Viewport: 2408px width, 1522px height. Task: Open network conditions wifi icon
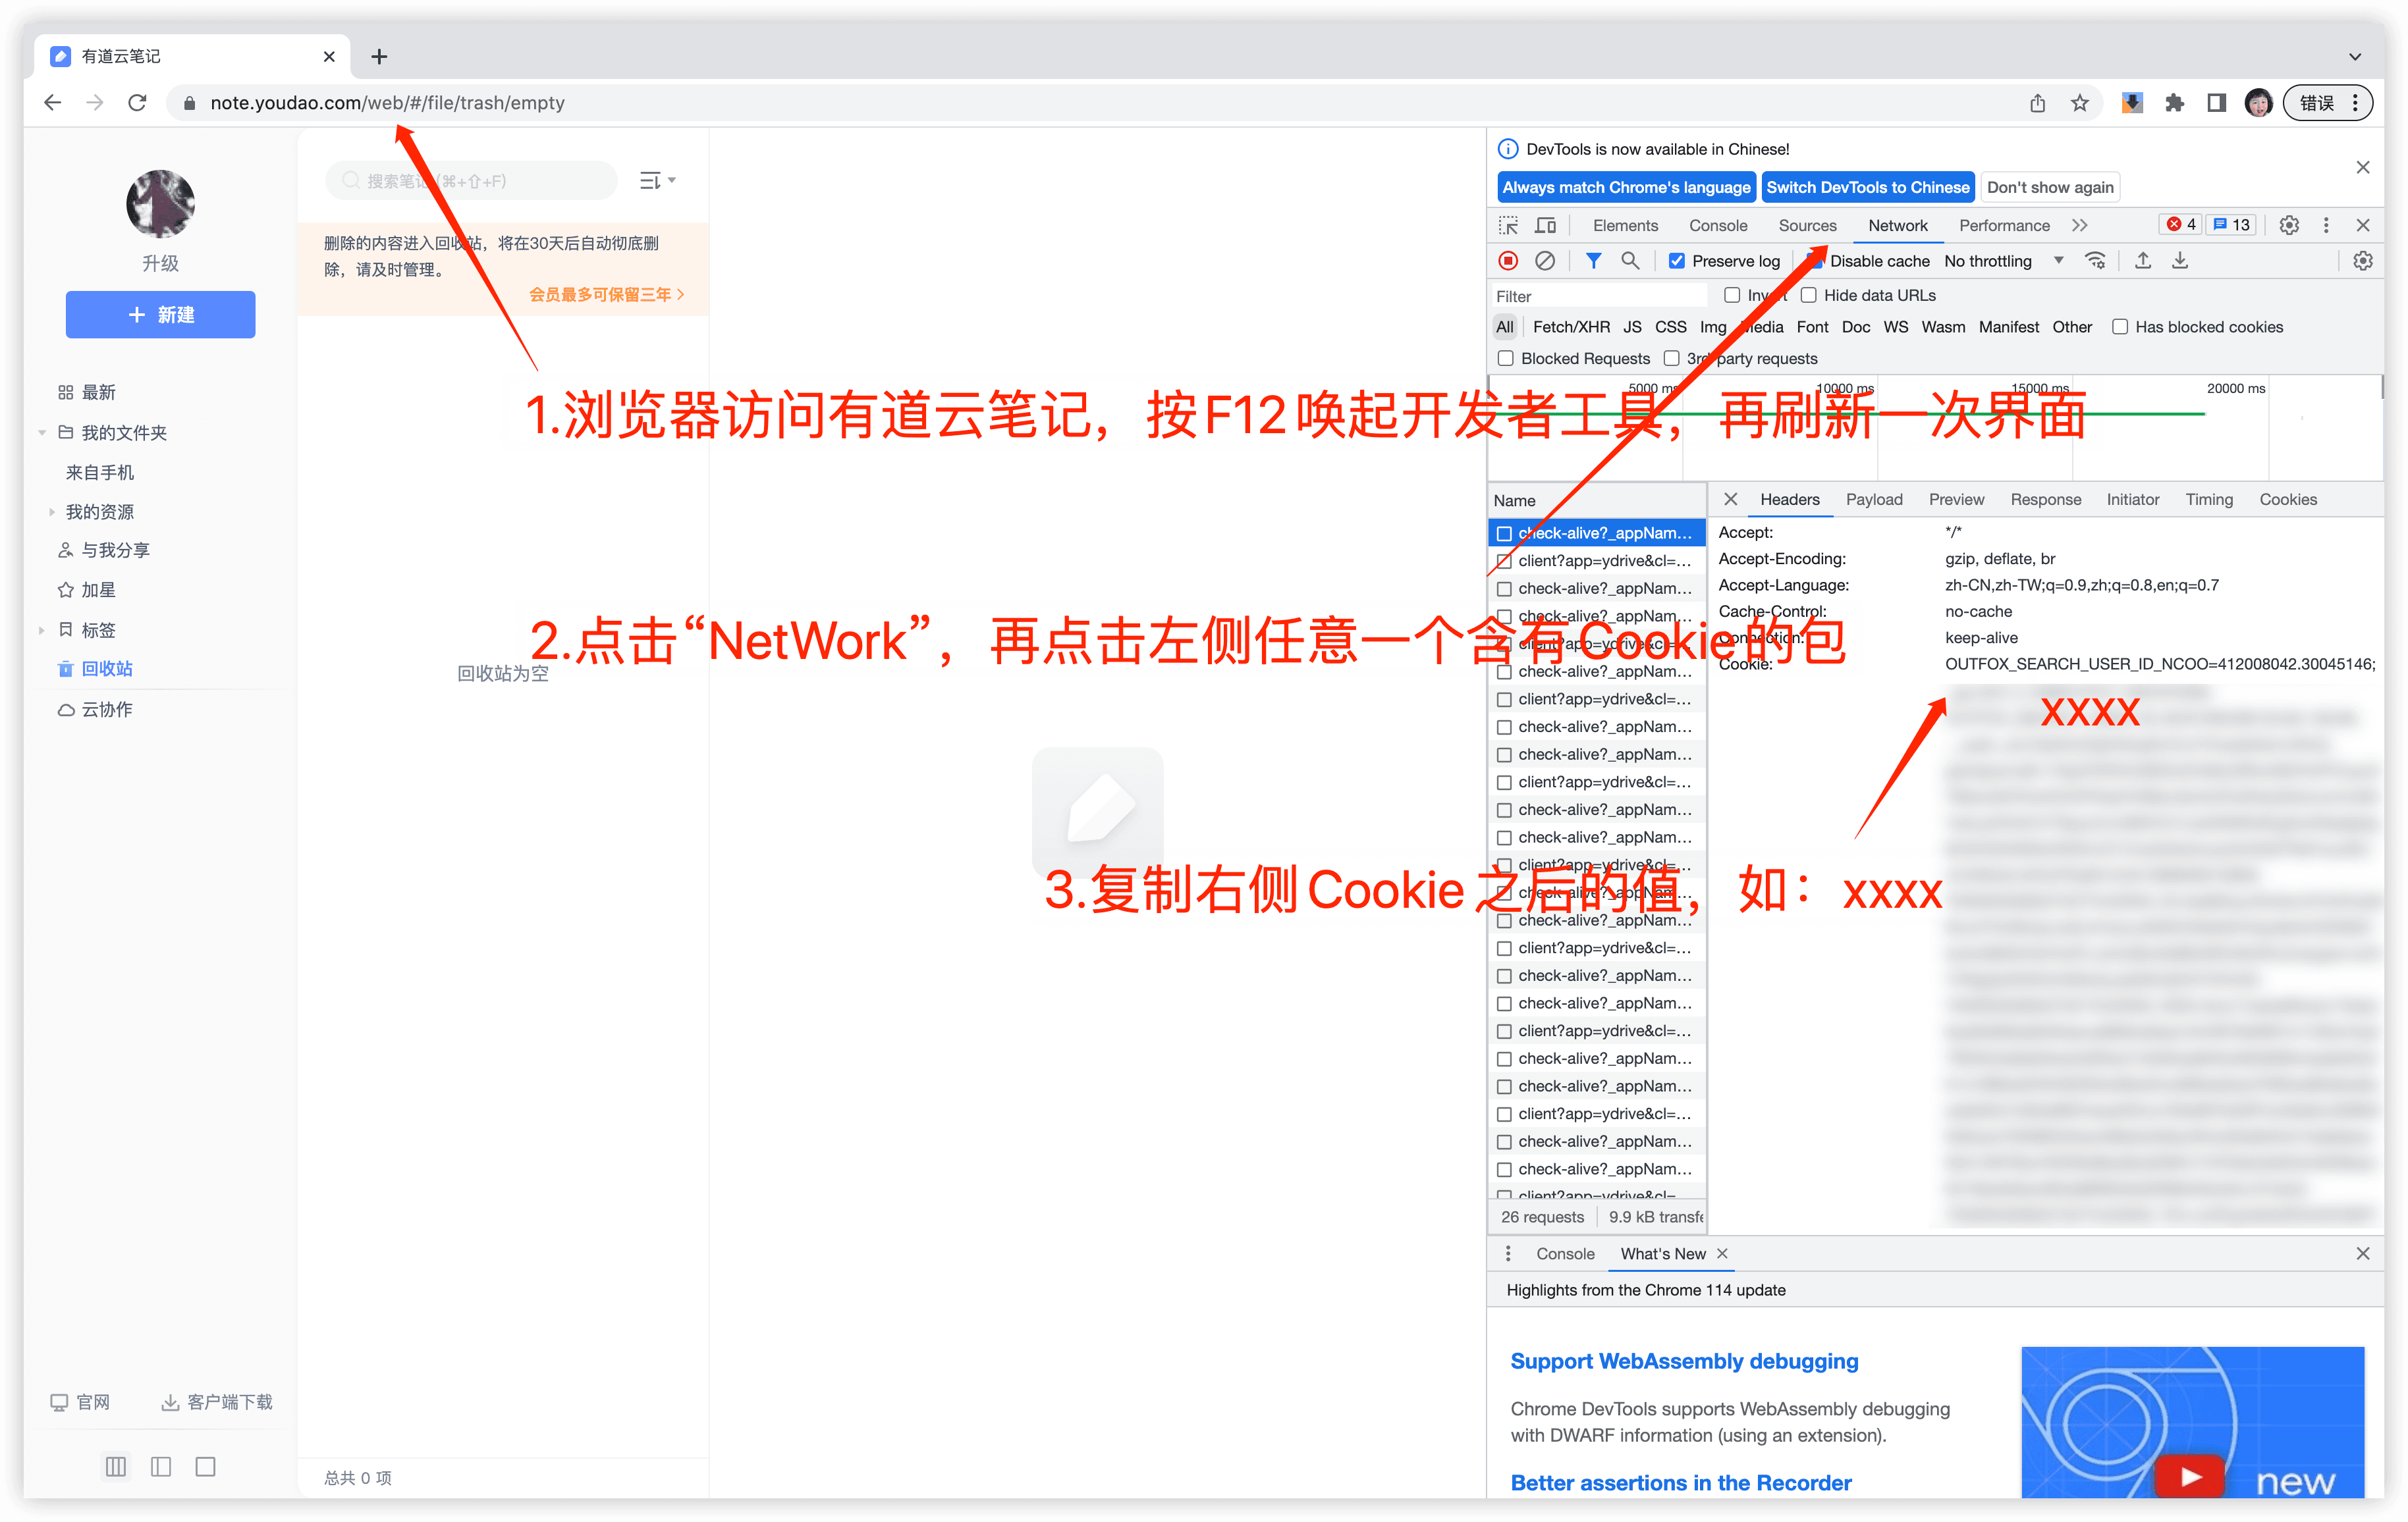(x=2095, y=262)
